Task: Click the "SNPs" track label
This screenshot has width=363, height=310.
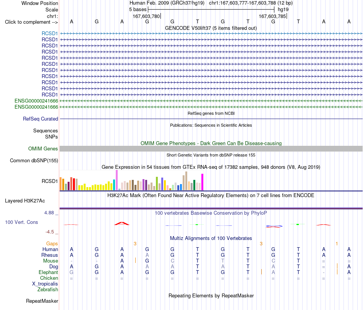Action: [52, 137]
